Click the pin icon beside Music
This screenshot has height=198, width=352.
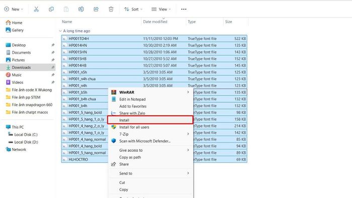(53, 75)
